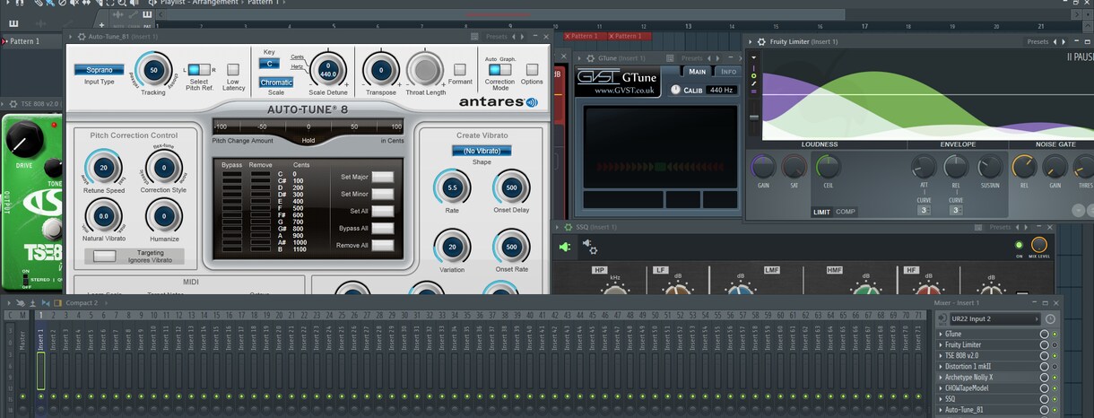Open SSQ plugin settings gear icon

568,227
